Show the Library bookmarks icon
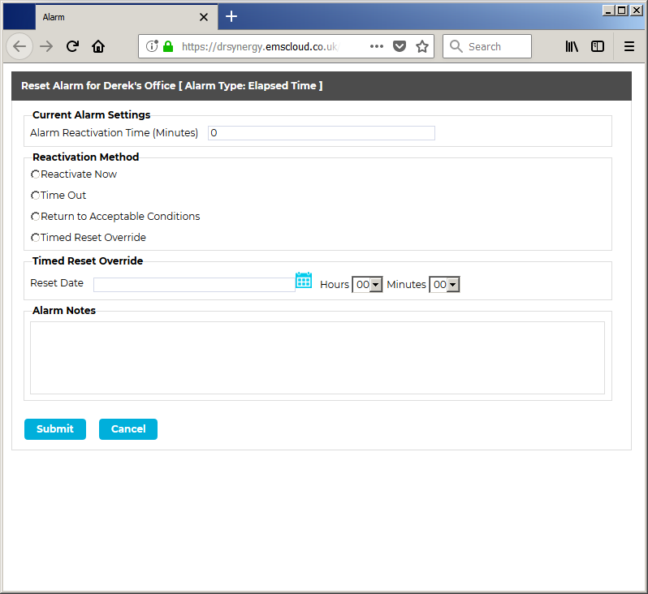Viewport: 648px width, 594px height. [572, 46]
